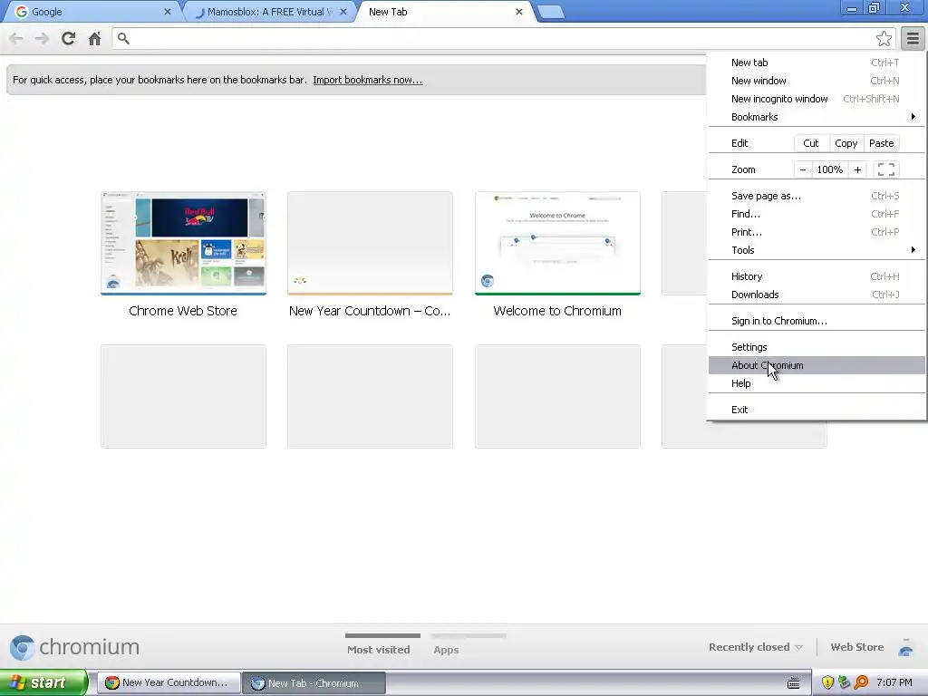
Task: Click the Chromium hamburger menu button
Action: click(x=913, y=38)
